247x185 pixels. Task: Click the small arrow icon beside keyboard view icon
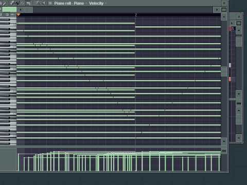pos(13,15)
